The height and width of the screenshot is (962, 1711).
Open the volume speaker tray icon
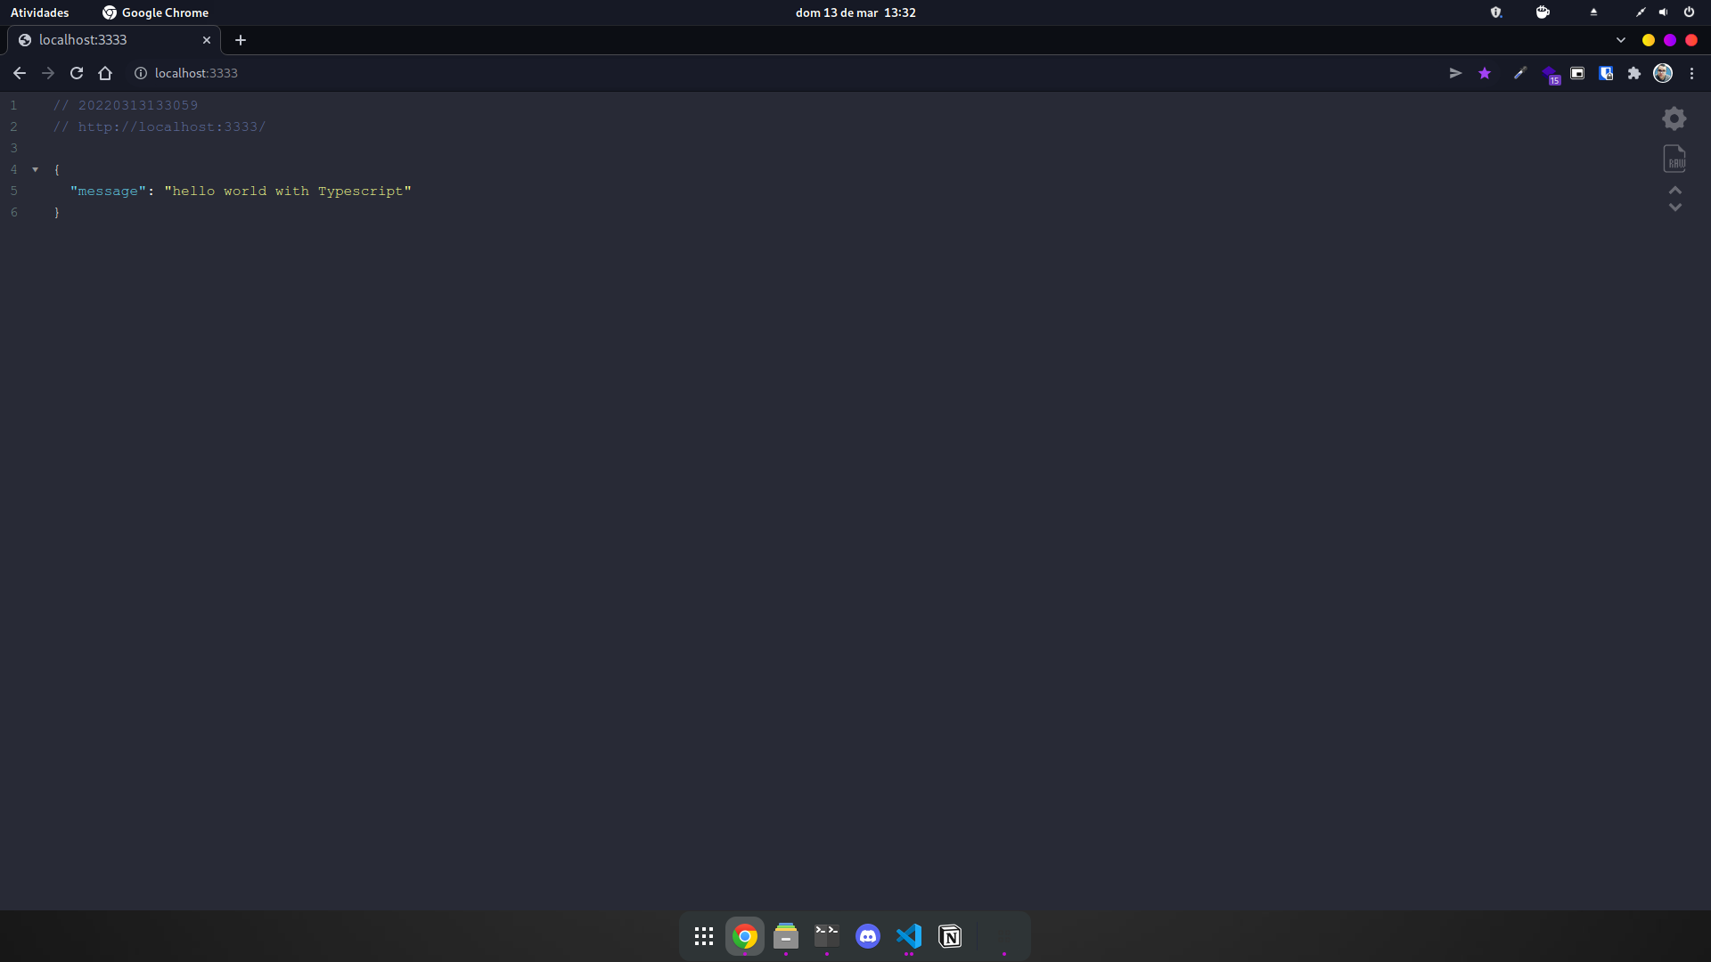[x=1663, y=12]
